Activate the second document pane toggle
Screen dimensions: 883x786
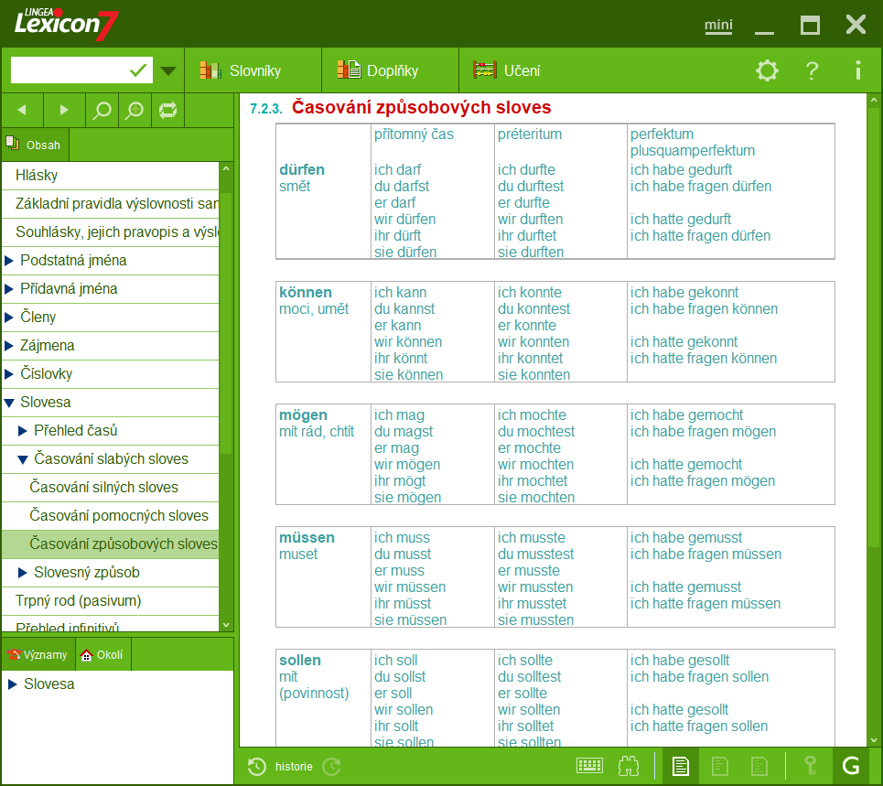point(720,766)
